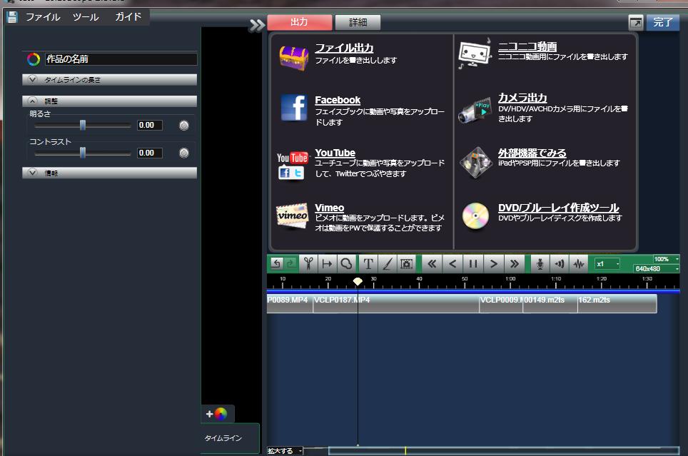Click the 明るさ value field
The width and height of the screenshot is (688, 456).
pos(150,125)
